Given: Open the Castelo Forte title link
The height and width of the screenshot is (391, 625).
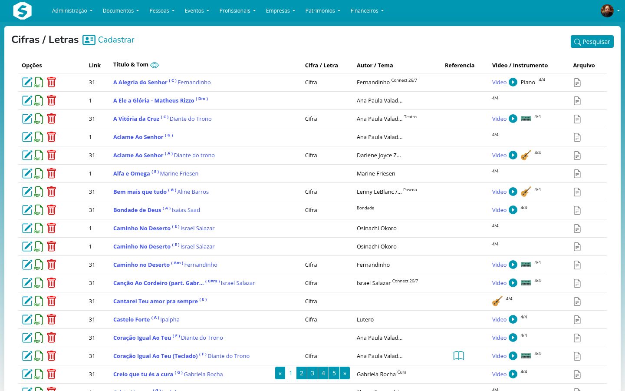Looking at the screenshot, I should click(132, 320).
